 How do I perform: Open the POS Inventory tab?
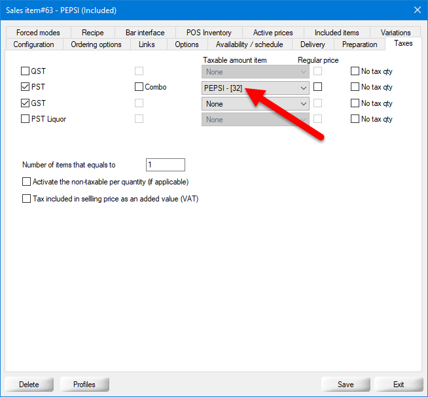209,33
